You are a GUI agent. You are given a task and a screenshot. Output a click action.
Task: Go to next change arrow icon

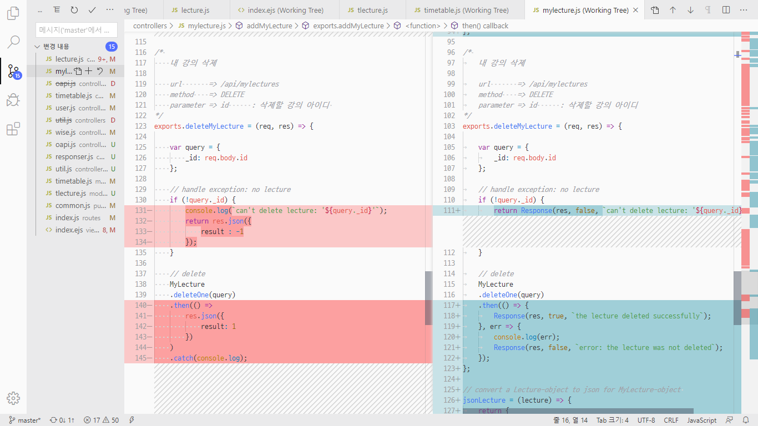[x=690, y=10]
